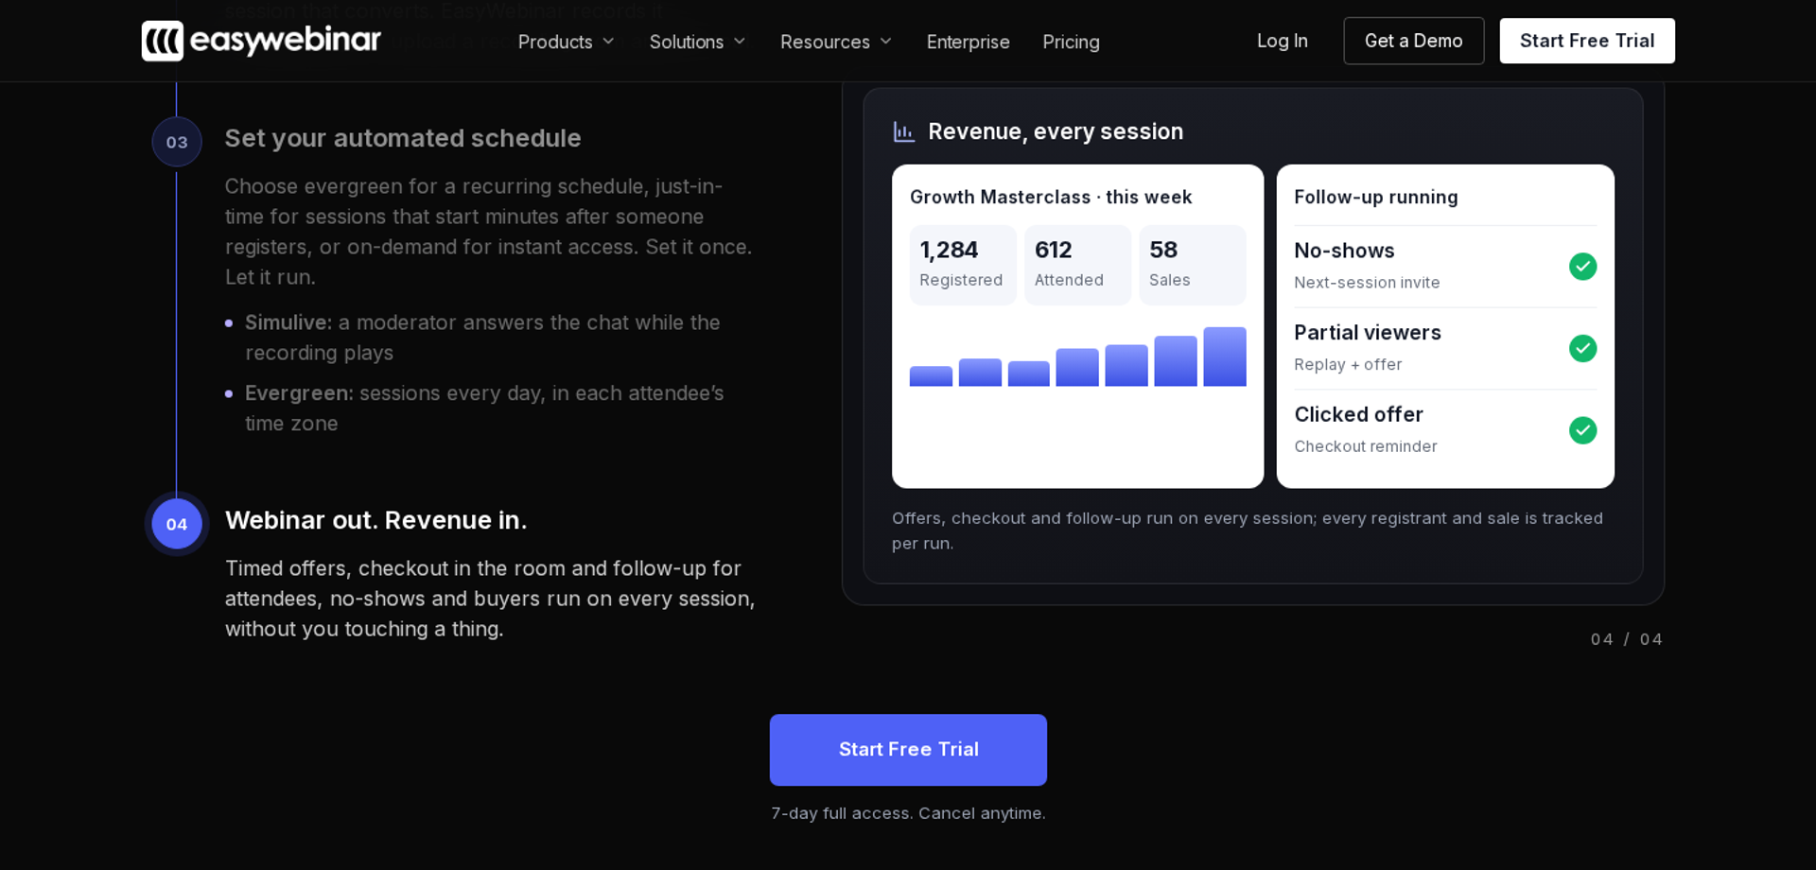Click the 'Next-session invite' subtext
Screen dimensions: 1816x870
click(x=1367, y=283)
